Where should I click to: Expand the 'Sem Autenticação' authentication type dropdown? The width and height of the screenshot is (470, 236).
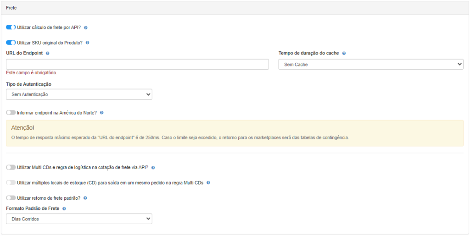79,94
